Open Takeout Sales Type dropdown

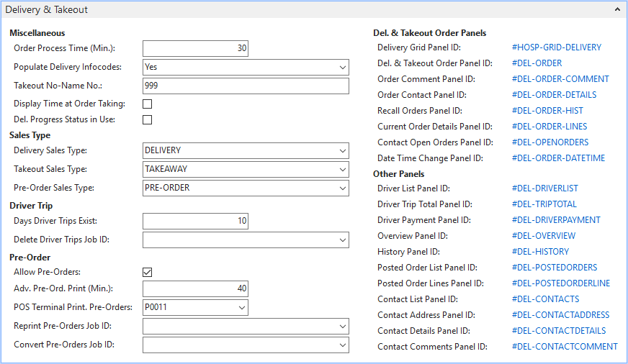(x=342, y=170)
